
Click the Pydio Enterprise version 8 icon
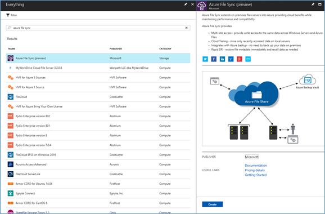[11, 136]
